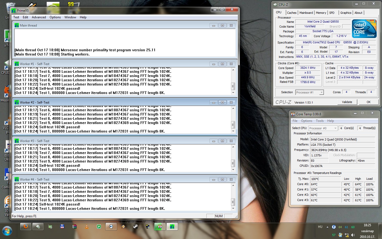Click Worker #1 scroll up arrow
This screenshot has width=382, height=239.
(233, 70)
